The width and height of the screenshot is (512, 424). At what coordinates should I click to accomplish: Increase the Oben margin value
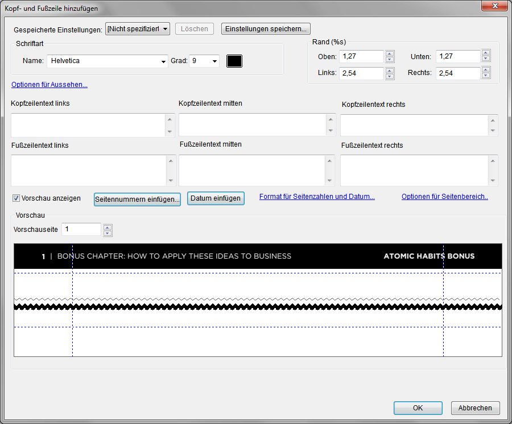[x=390, y=53]
